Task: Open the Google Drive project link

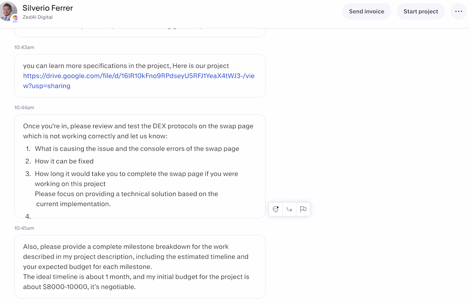Action: [x=138, y=81]
